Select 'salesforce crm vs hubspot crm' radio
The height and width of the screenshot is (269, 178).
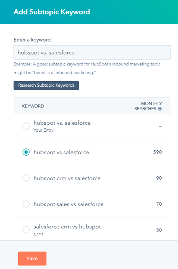(x=26, y=230)
